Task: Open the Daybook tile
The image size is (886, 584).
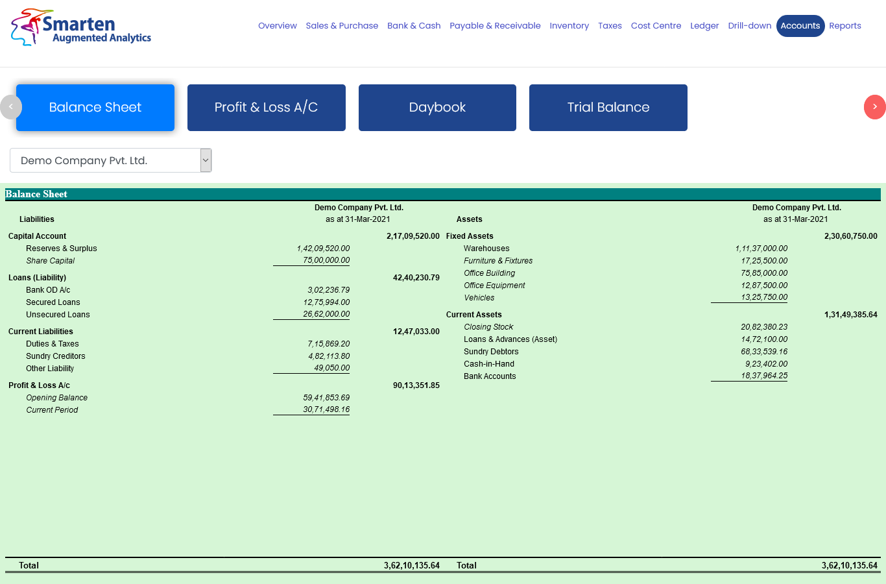Action: [x=437, y=108]
